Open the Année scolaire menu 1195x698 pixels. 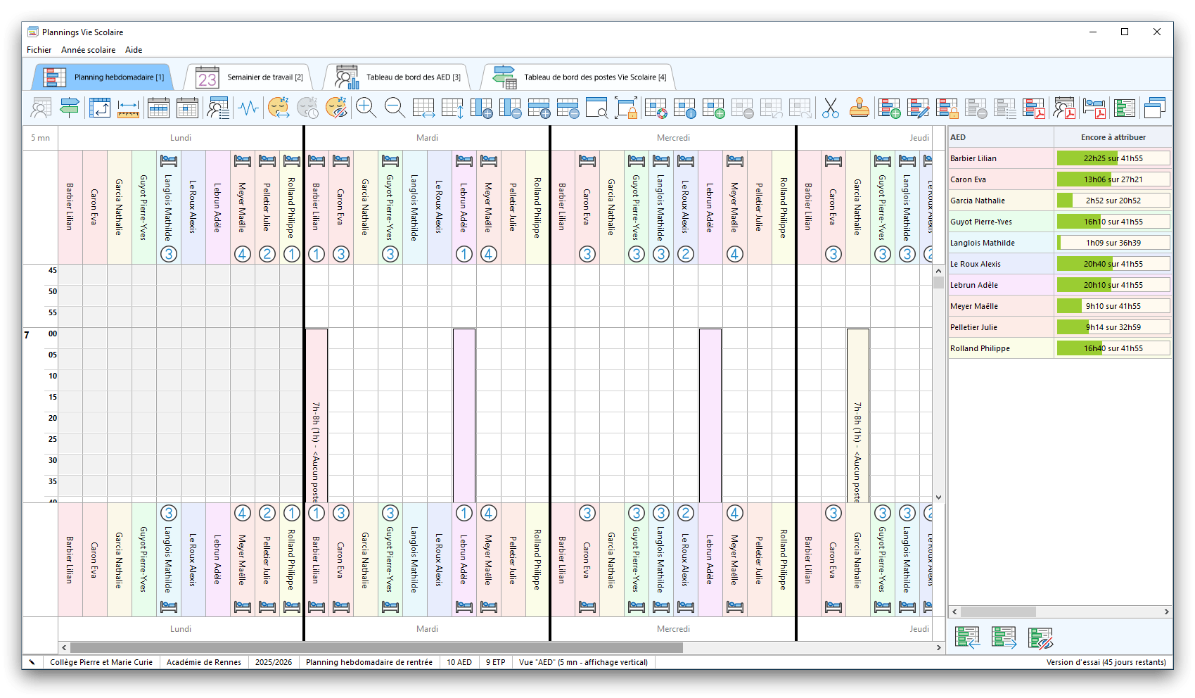pos(88,50)
